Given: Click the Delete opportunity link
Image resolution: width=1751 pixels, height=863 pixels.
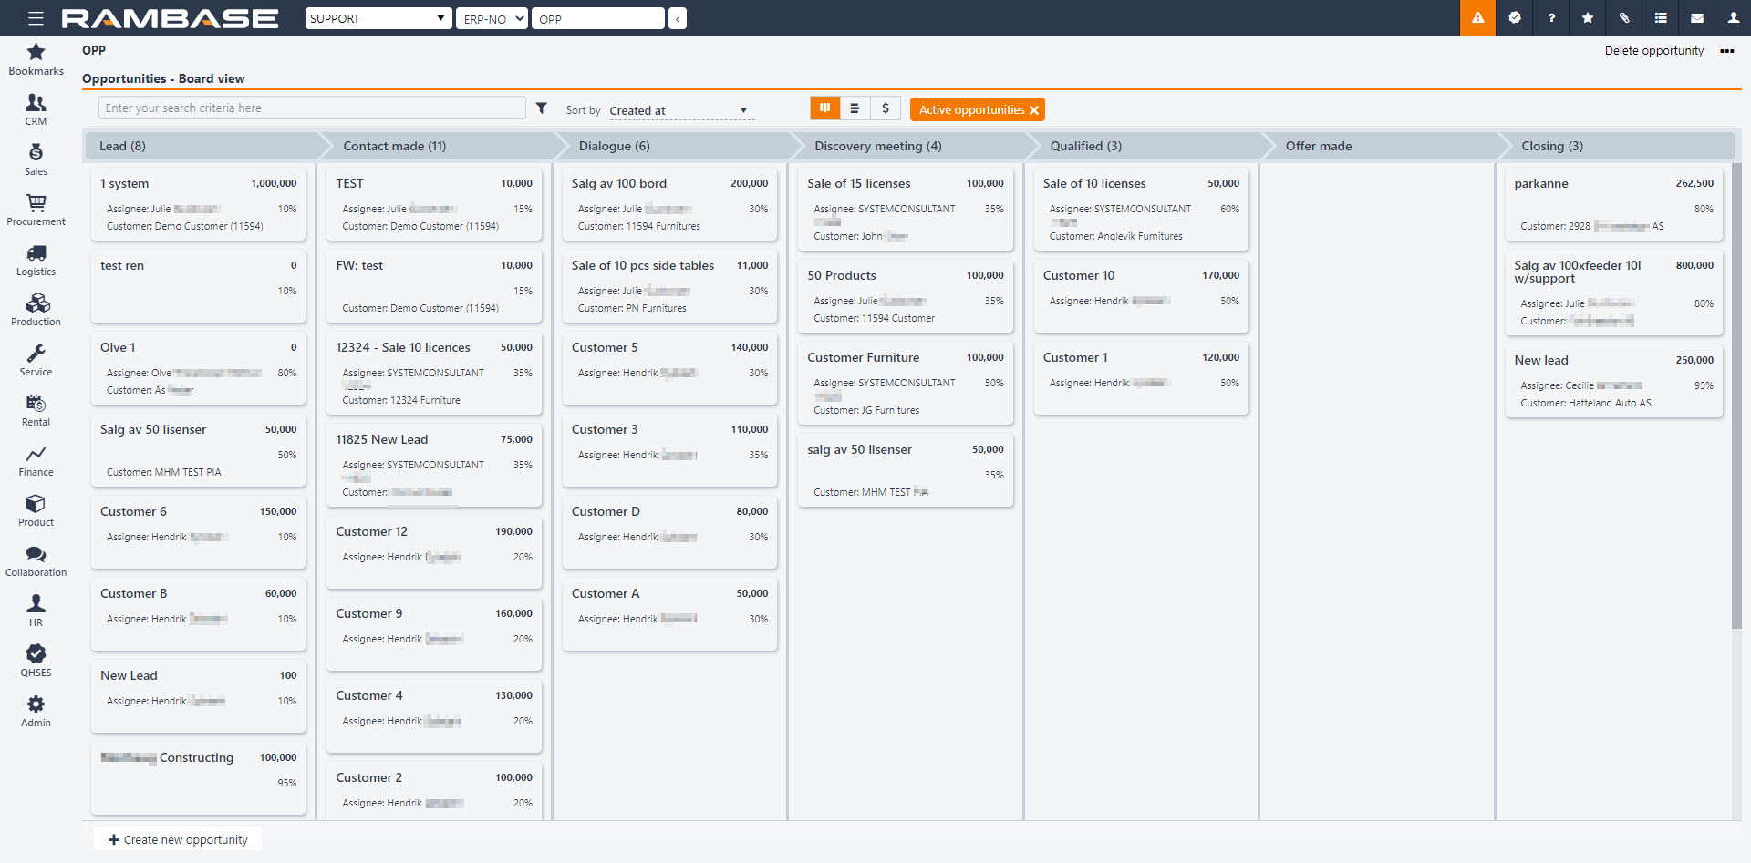Looking at the screenshot, I should (x=1653, y=51).
